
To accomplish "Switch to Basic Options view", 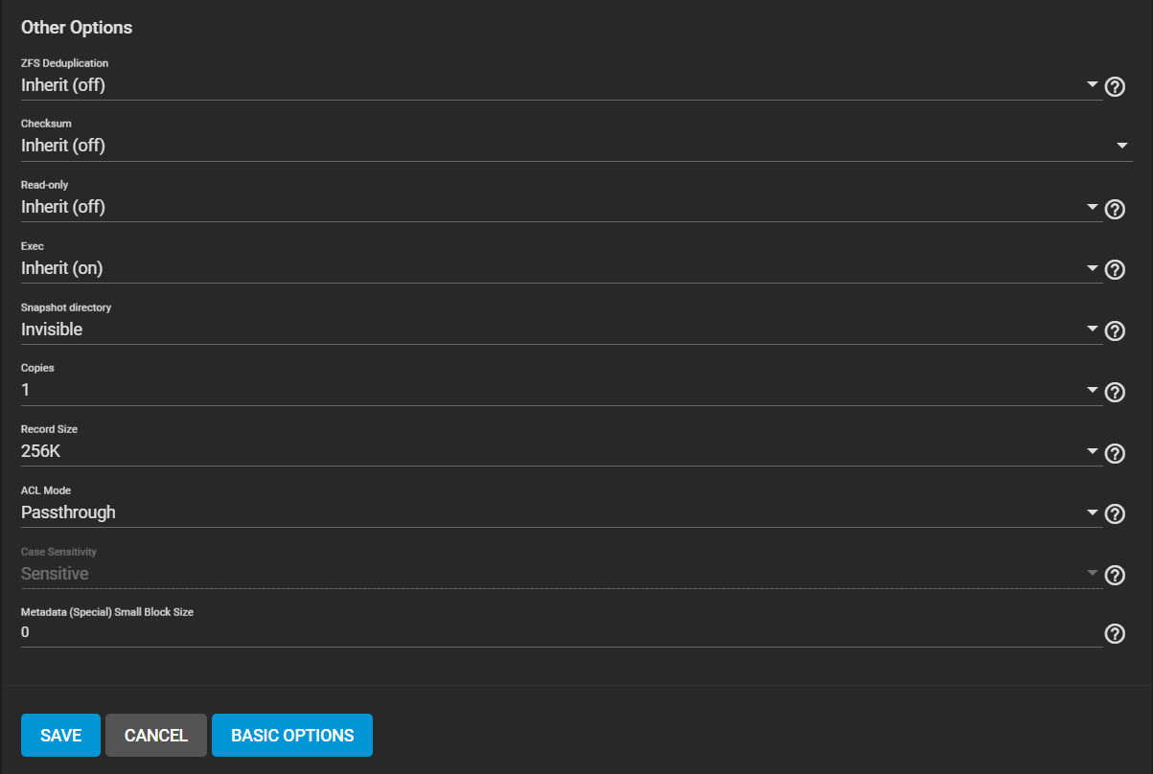I will [x=292, y=736].
